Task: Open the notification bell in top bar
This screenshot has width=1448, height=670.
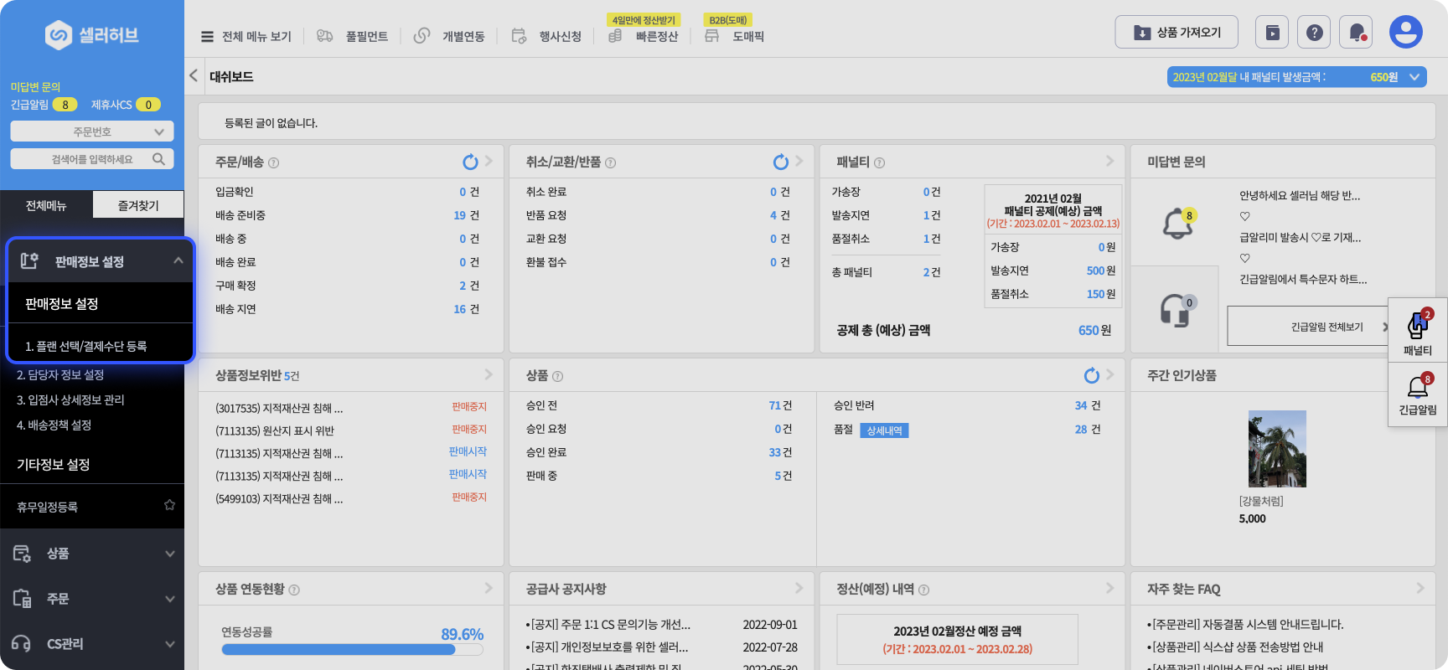Action: pyautogui.click(x=1356, y=33)
